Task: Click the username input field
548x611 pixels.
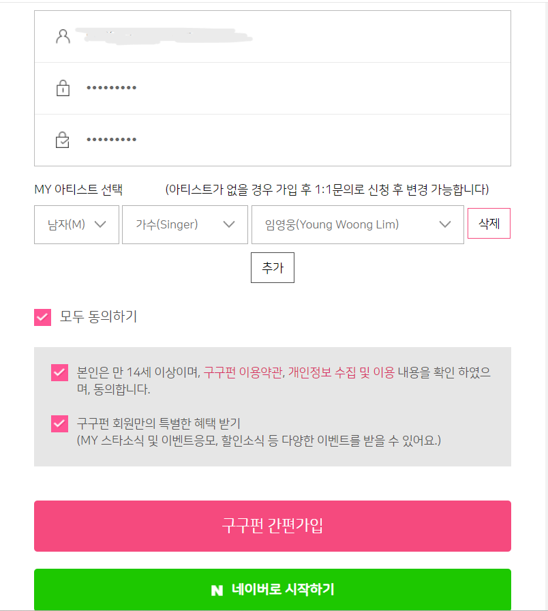Action: (273, 35)
